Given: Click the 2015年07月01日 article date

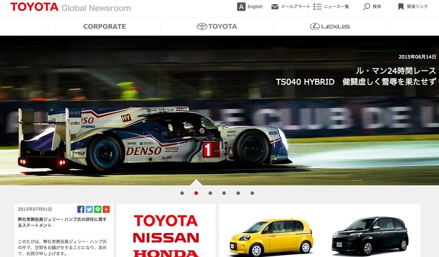Looking at the screenshot, I should [x=35, y=209].
